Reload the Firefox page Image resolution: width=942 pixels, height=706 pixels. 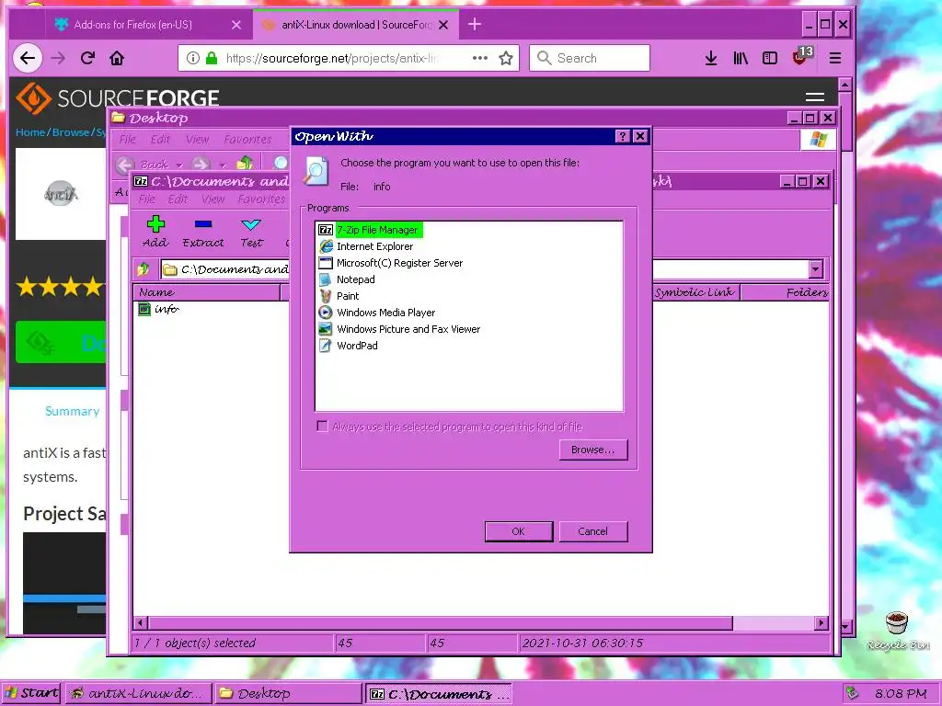87,58
